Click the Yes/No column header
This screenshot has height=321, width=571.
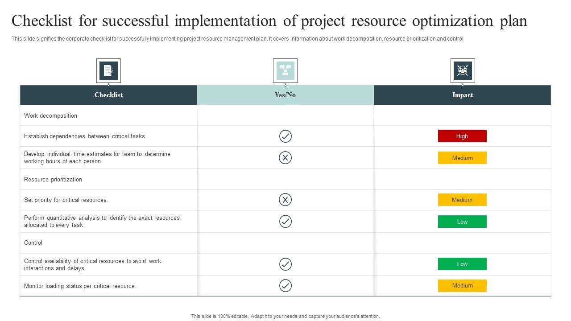285,95
